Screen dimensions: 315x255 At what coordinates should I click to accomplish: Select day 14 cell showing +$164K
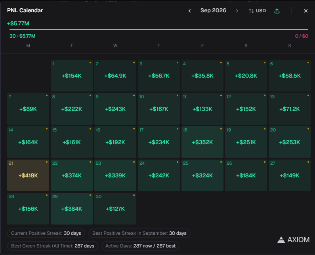28,142
